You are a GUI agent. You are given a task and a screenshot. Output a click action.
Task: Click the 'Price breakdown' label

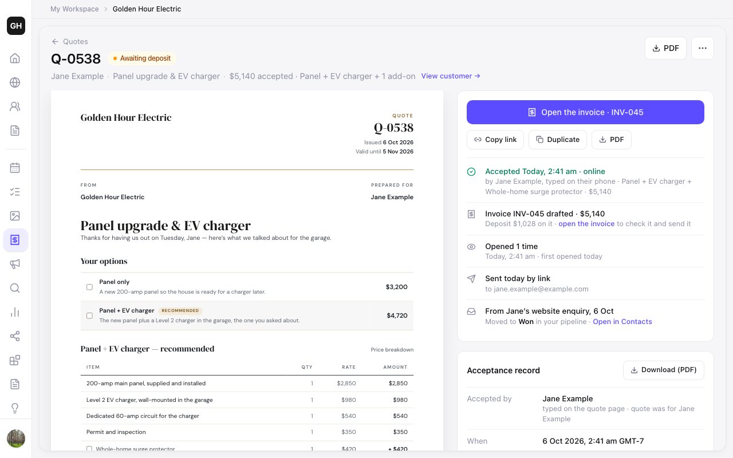392,350
